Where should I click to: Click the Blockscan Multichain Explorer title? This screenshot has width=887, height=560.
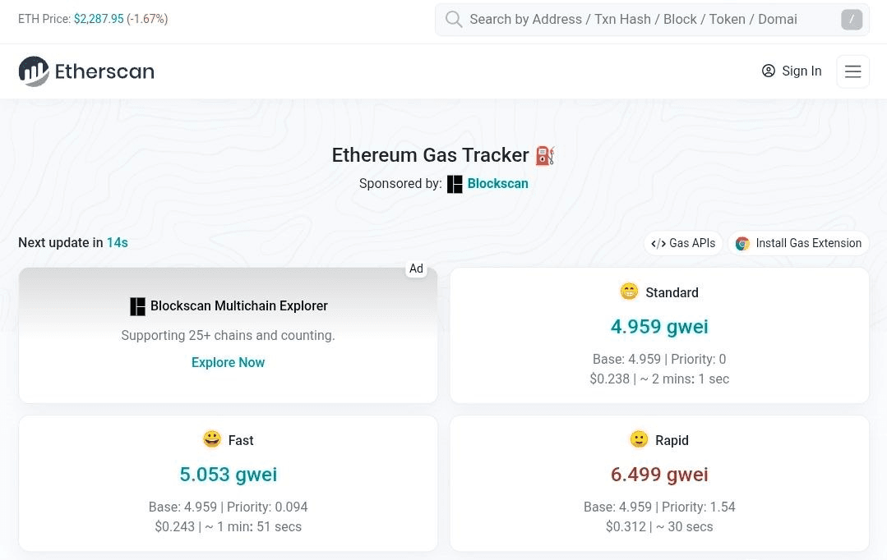point(238,305)
